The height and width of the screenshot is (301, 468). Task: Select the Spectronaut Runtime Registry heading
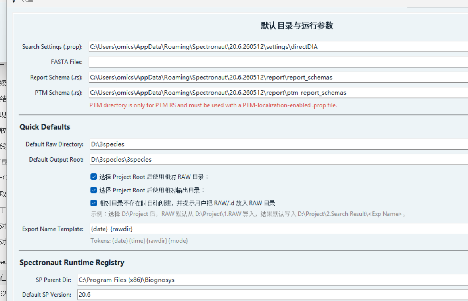pyautogui.click(x=72, y=263)
